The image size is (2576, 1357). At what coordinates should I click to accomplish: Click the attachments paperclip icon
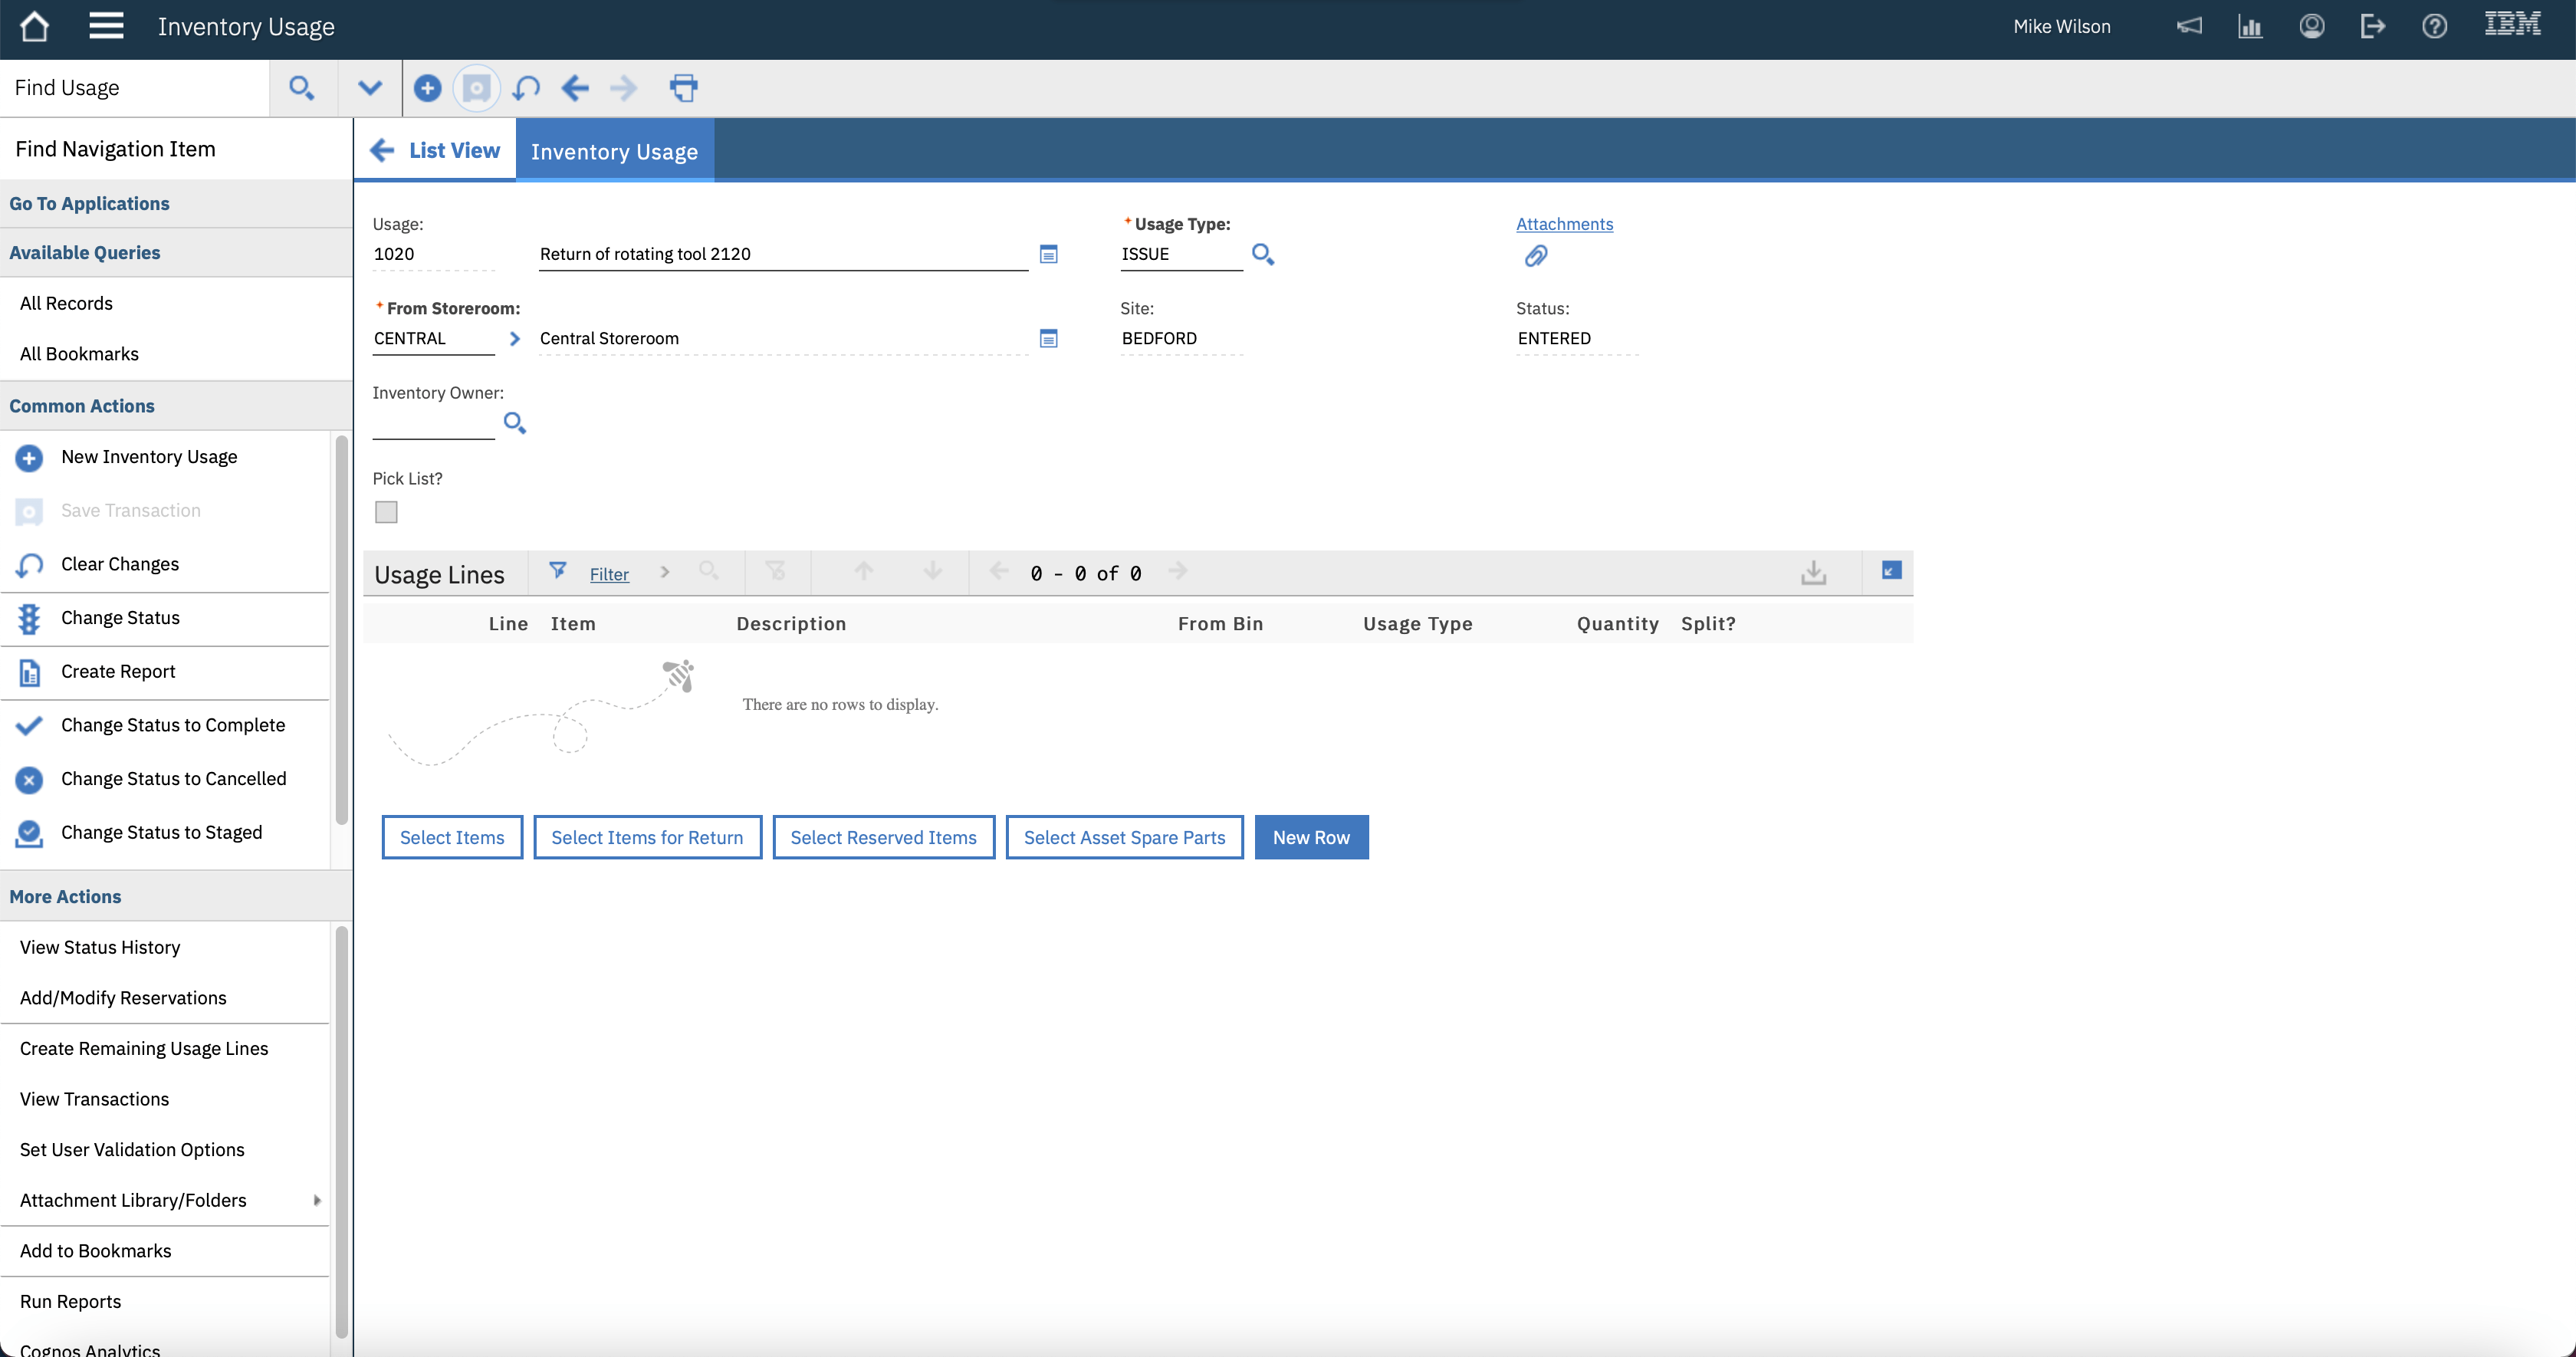click(1536, 256)
